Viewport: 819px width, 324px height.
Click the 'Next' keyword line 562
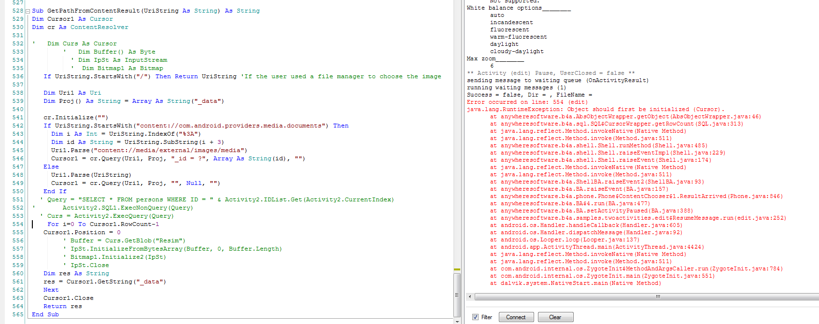(51, 290)
